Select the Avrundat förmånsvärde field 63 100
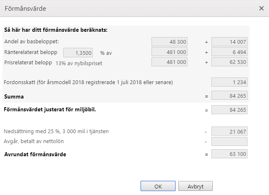 point(229,154)
